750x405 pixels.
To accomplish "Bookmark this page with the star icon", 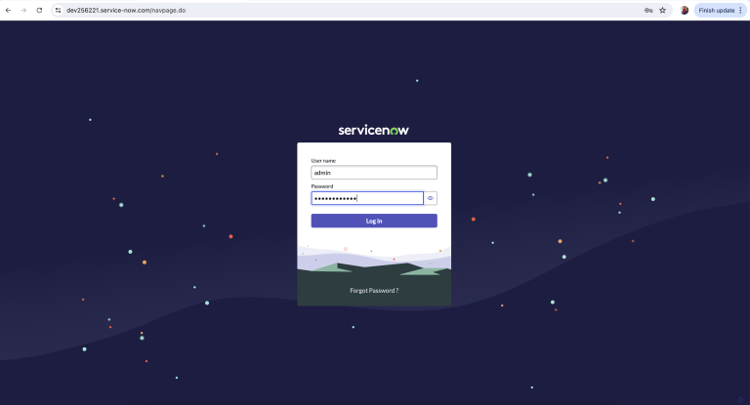I will (x=663, y=10).
